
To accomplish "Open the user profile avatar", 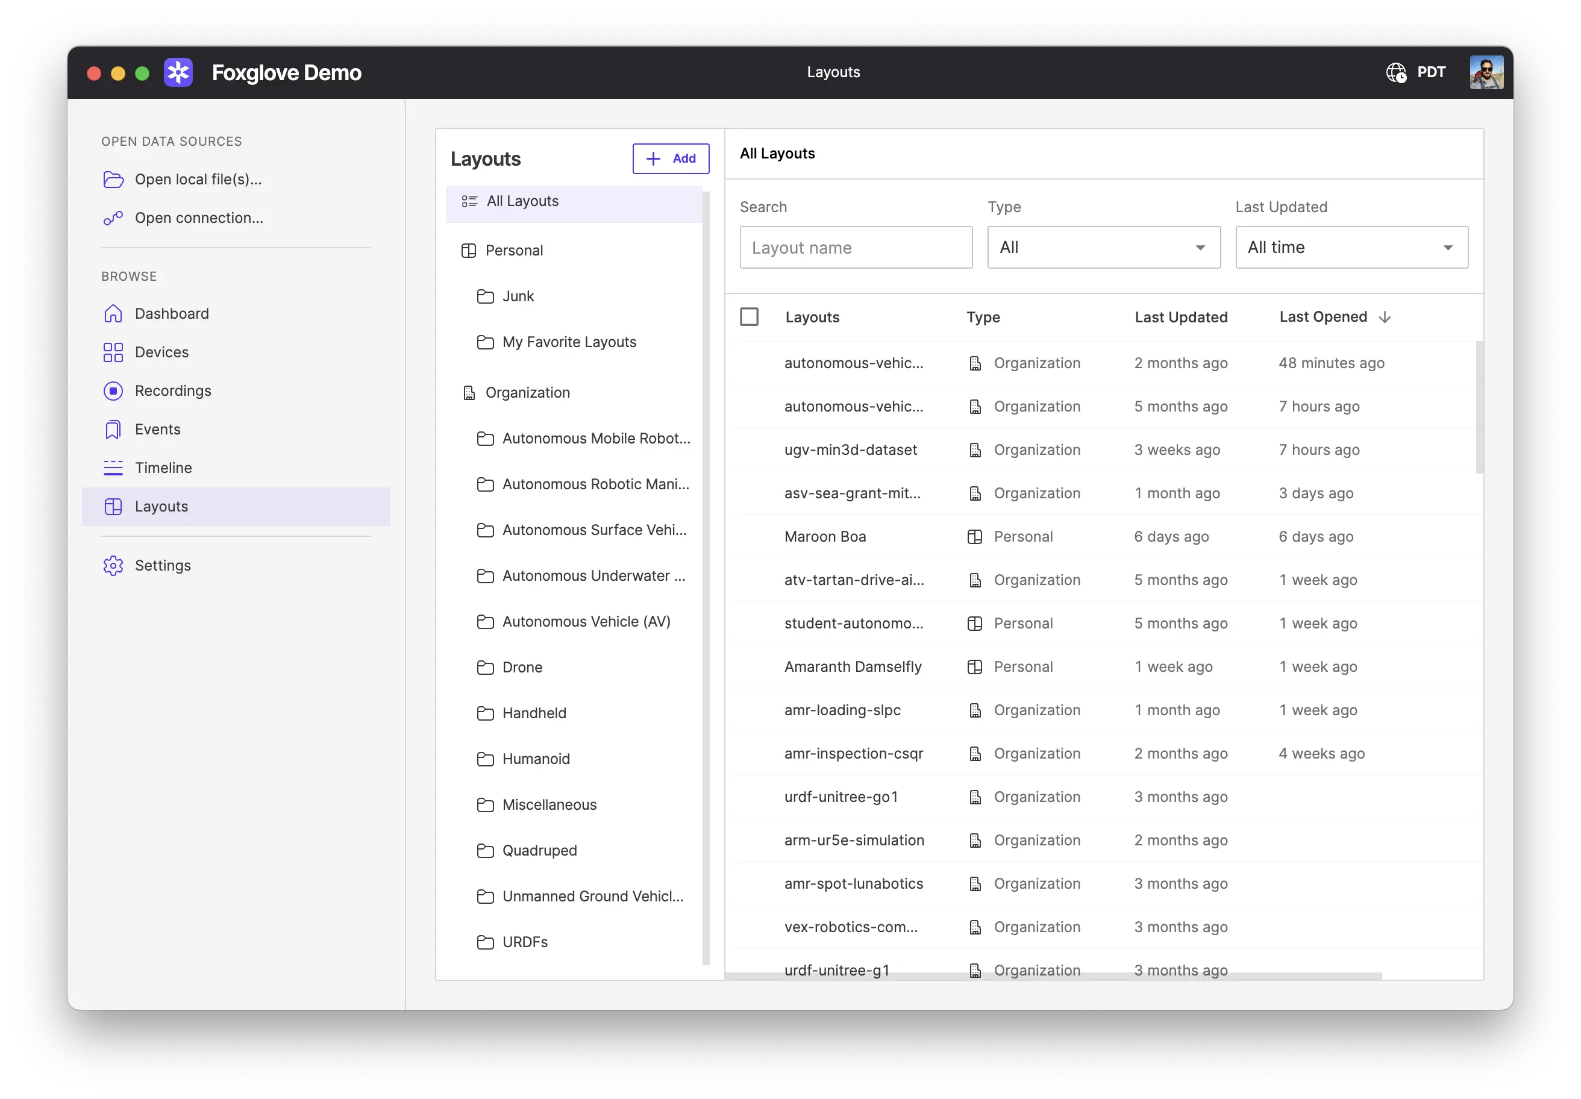I will click(x=1486, y=72).
